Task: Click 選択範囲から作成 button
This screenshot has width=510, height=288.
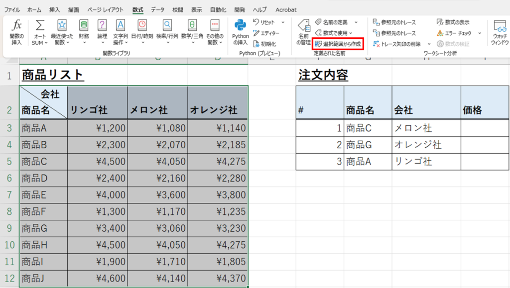Action: (338, 44)
